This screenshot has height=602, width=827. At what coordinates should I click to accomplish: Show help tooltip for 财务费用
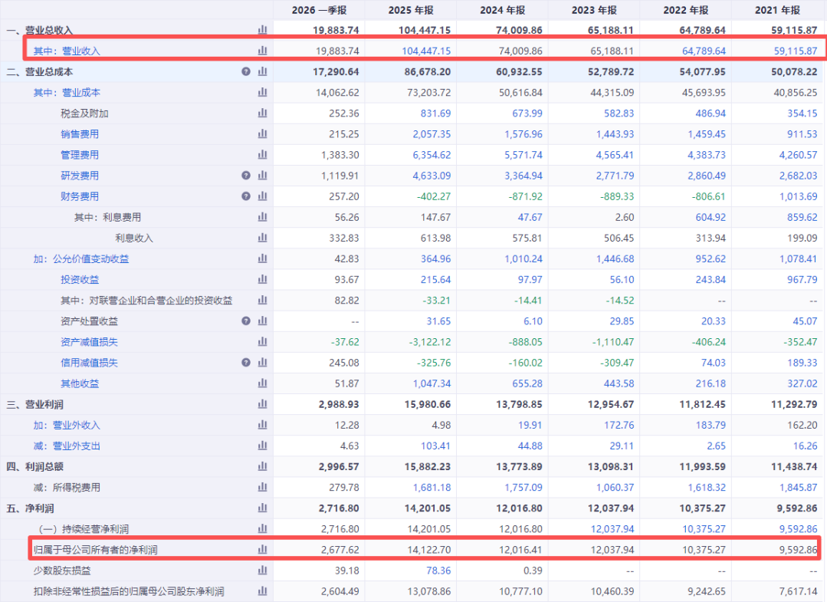(246, 196)
